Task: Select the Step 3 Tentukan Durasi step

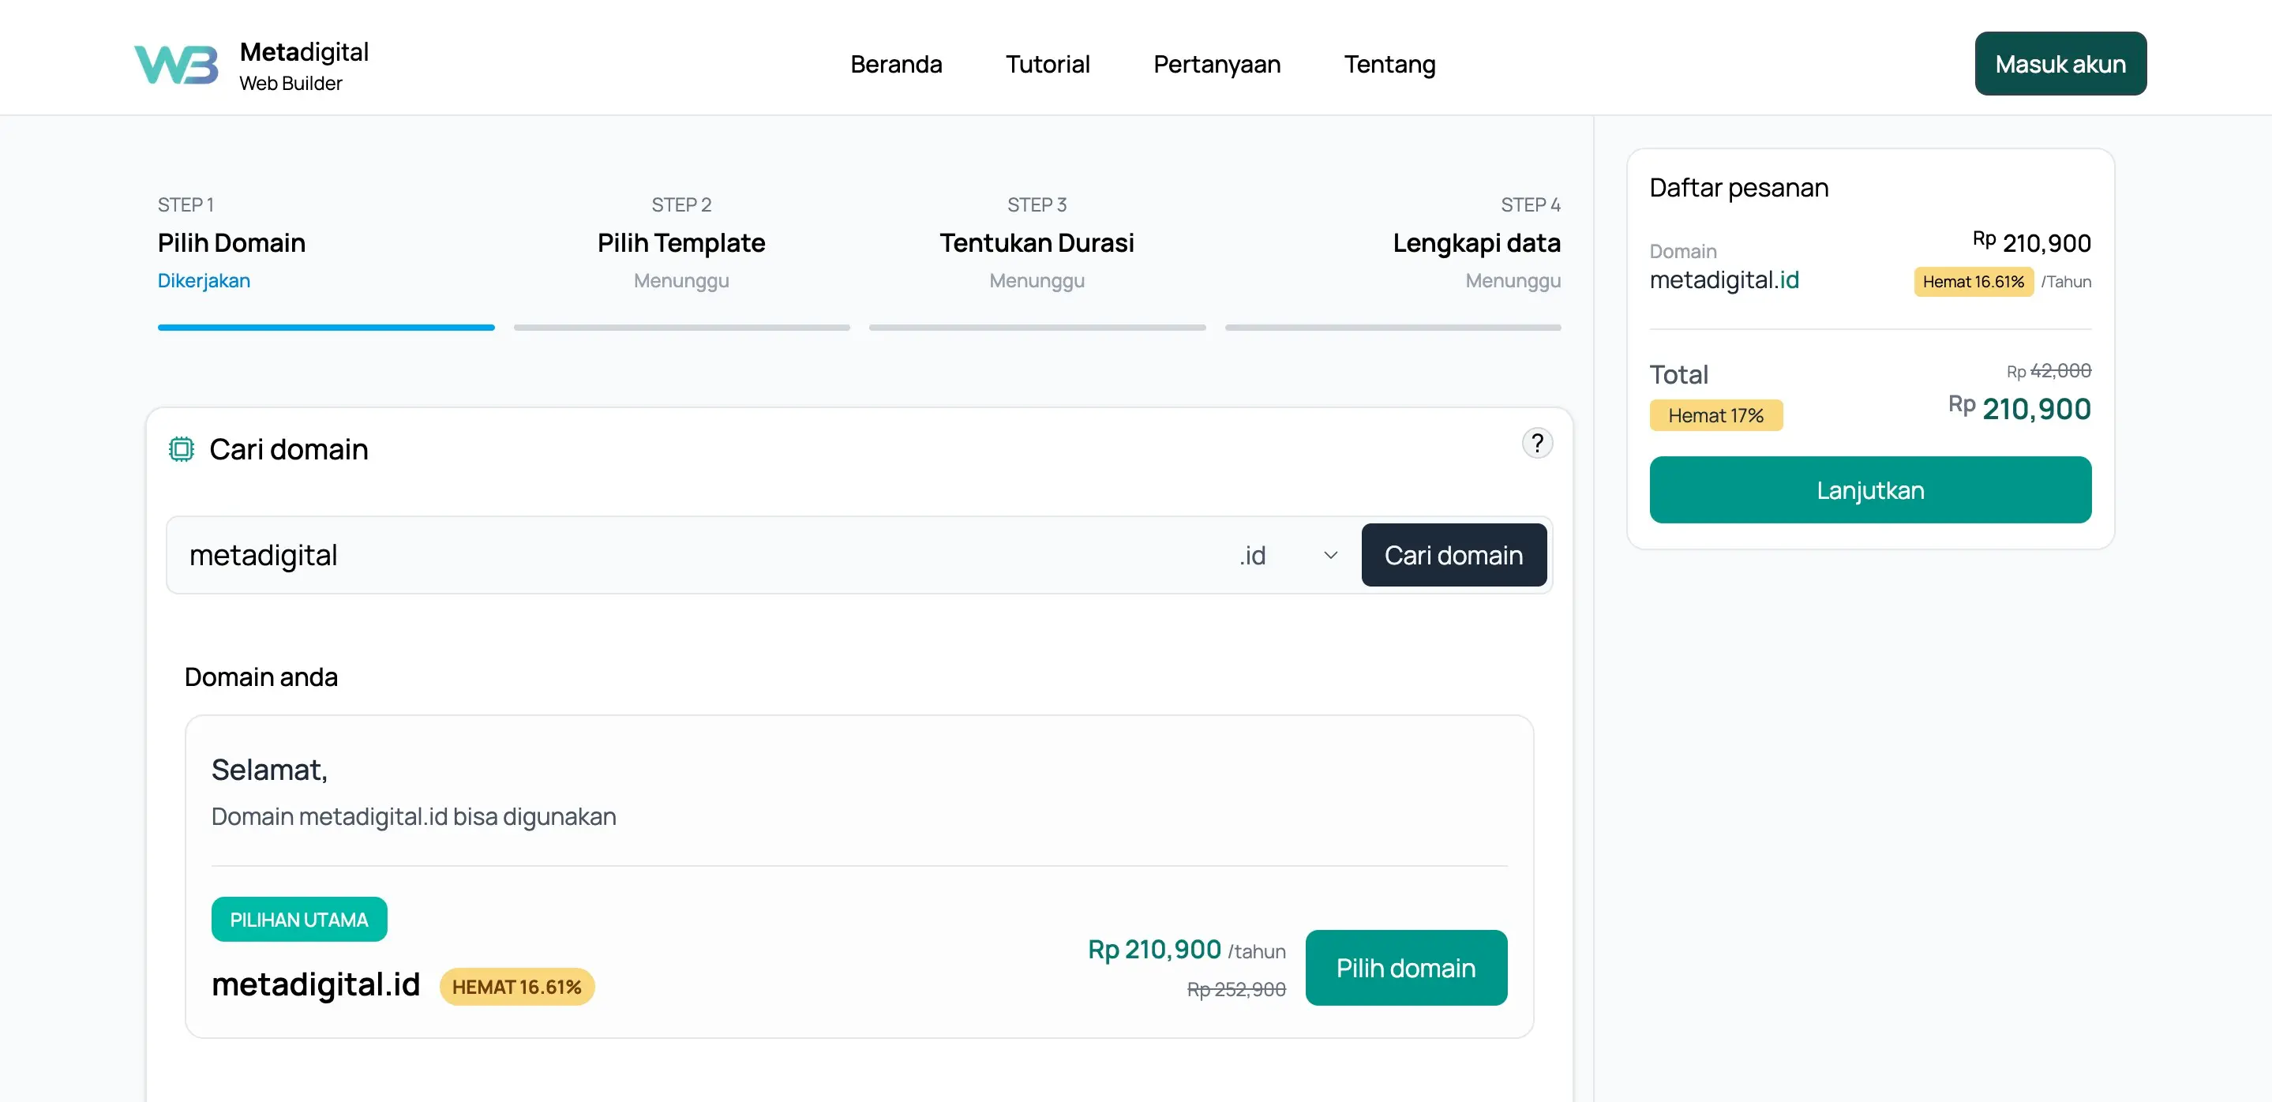Action: (x=1037, y=242)
